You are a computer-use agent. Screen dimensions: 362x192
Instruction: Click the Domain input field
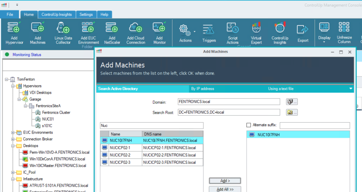tap(229, 102)
